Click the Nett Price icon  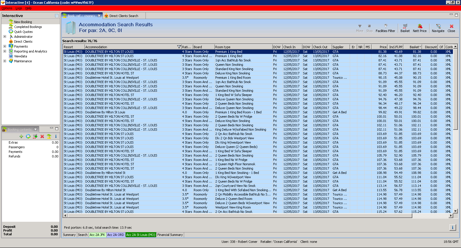click(420, 26)
